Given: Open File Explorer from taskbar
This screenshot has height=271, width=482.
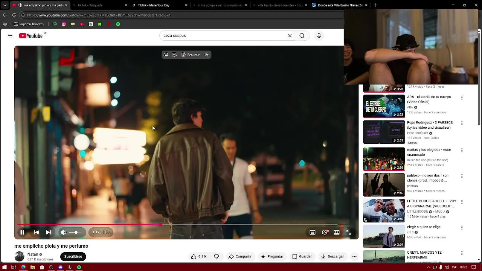Looking at the screenshot, I should [32, 267].
